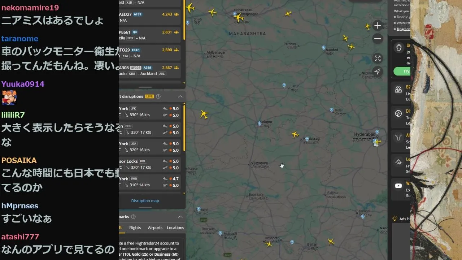Click the Kurnool airport pin
The image size is (462, 260).
pos(363,216)
